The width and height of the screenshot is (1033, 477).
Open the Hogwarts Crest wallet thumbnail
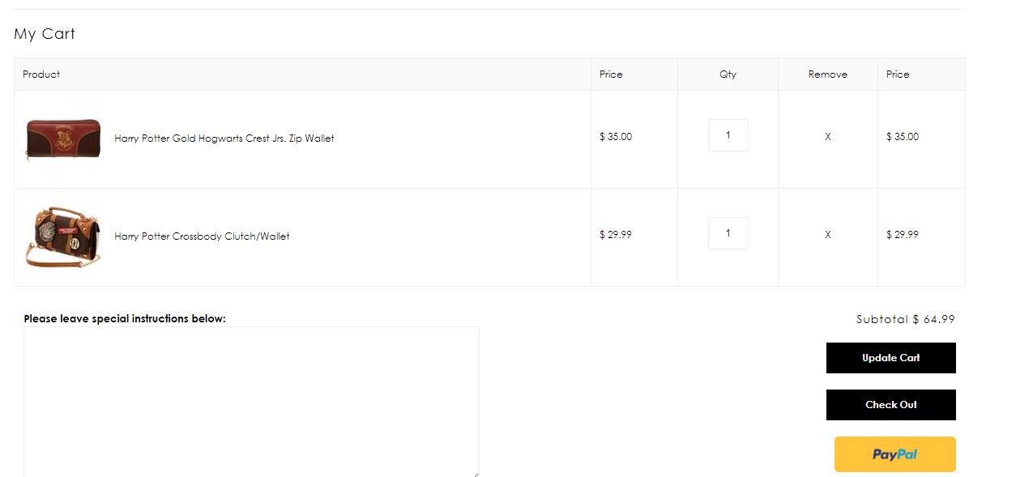(x=63, y=139)
